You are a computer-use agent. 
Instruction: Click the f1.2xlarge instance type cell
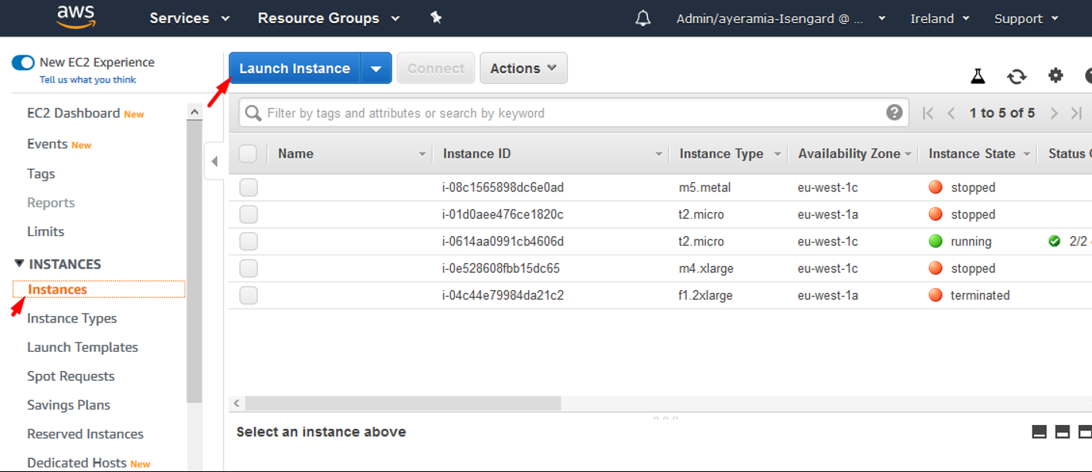[x=706, y=295]
